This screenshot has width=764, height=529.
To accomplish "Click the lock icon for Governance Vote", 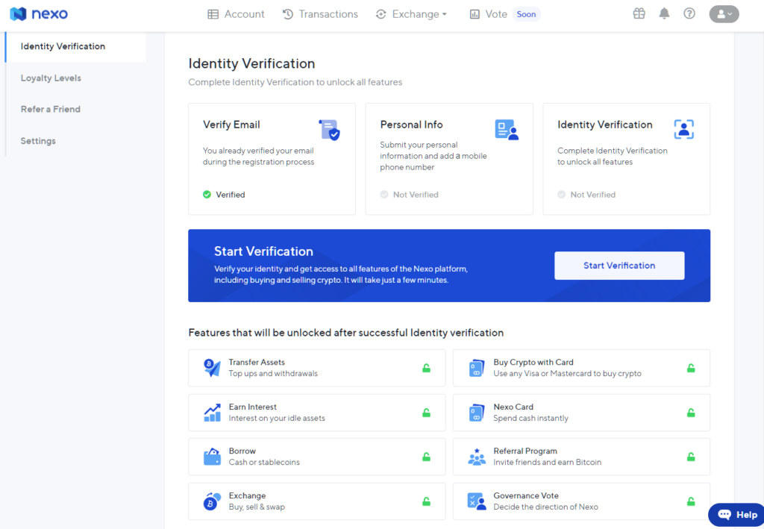I will coord(691,501).
